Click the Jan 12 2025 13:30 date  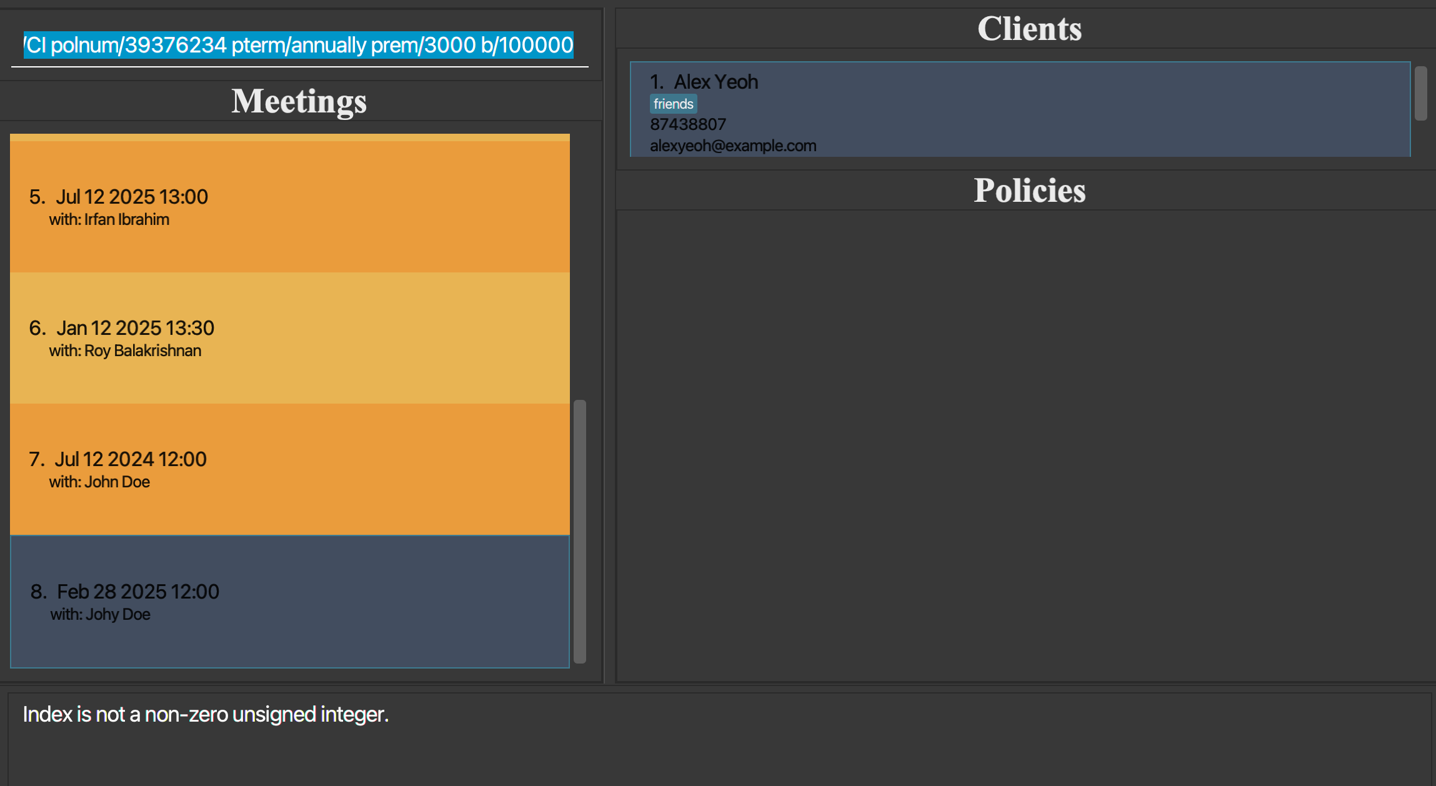(135, 328)
